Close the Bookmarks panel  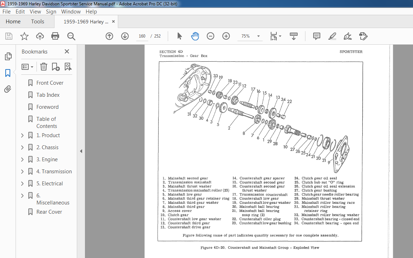click(67, 51)
